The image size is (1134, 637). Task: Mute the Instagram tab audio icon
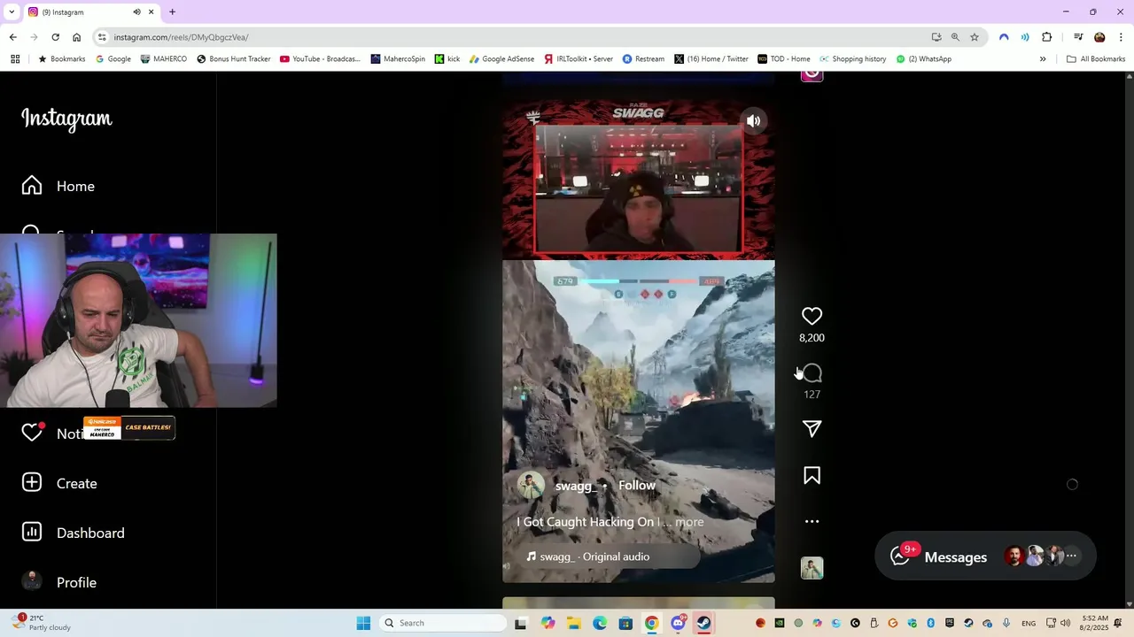tap(136, 12)
